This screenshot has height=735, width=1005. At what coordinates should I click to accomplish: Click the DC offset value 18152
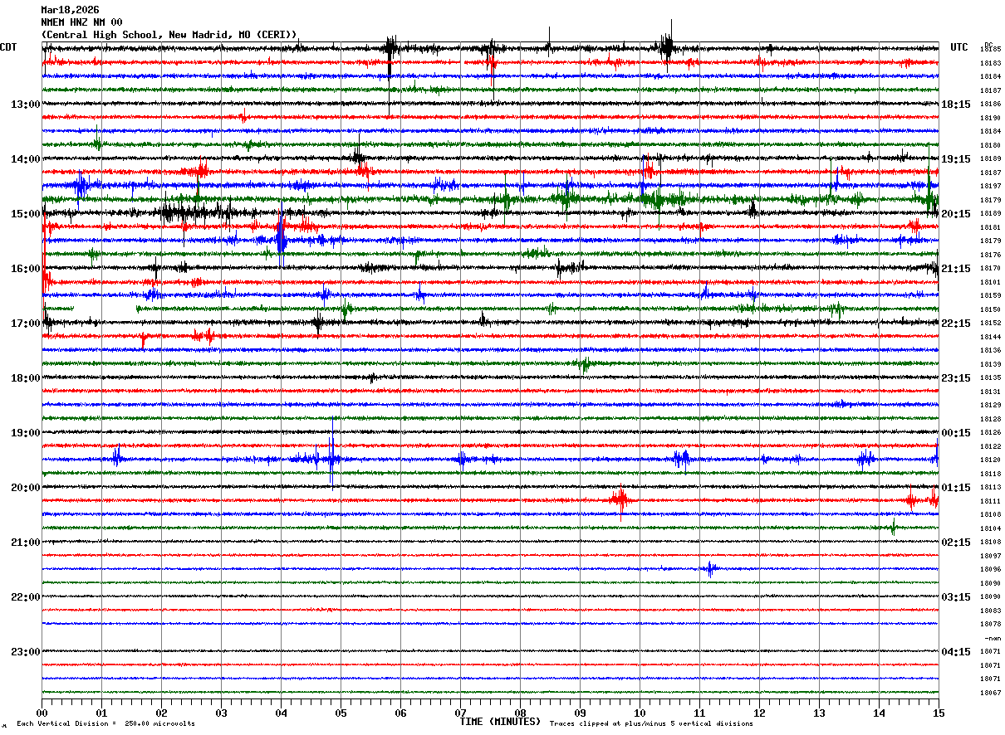pyautogui.click(x=990, y=324)
